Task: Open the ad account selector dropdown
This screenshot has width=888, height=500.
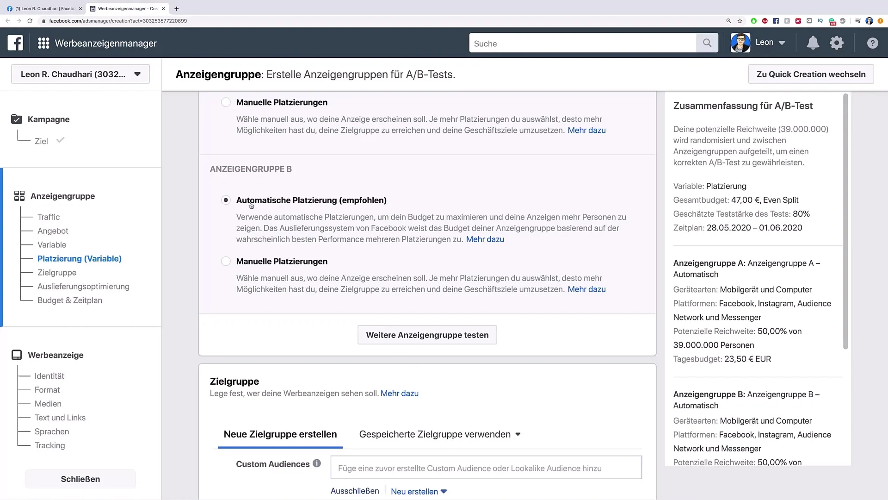Action: coord(80,74)
